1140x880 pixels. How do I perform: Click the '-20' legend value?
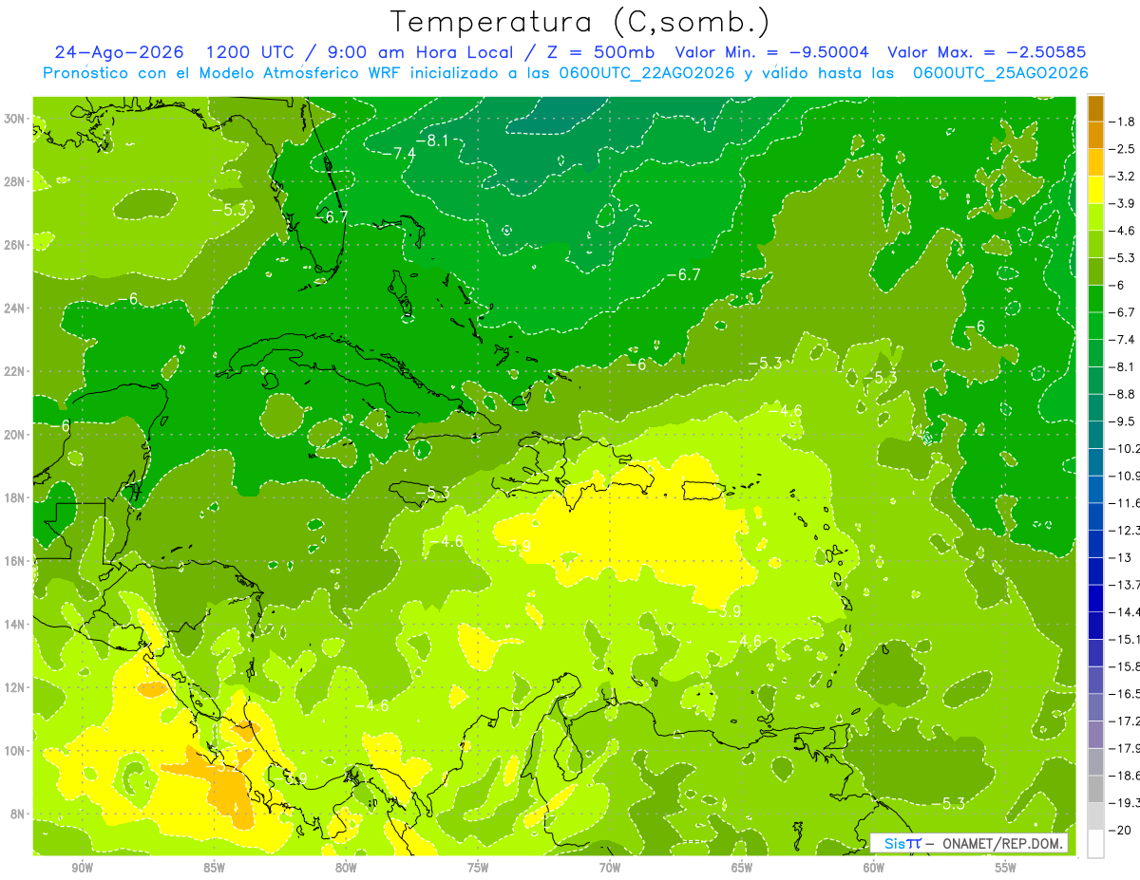1119,831
